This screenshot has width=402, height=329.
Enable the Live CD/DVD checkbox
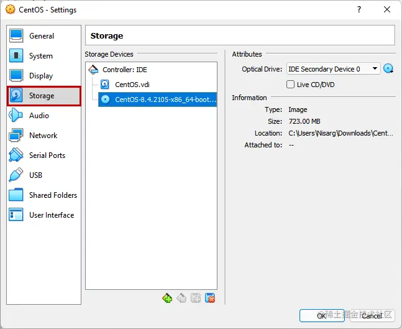point(290,85)
